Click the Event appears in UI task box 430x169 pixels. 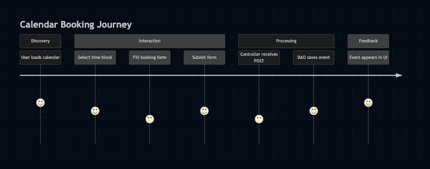coord(368,58)
